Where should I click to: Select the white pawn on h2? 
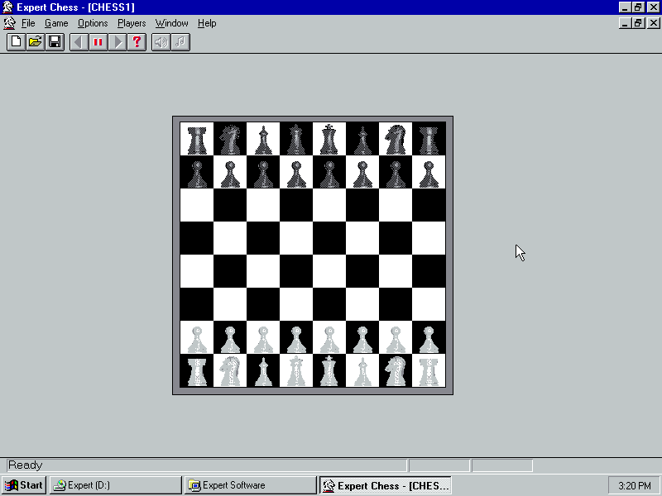point(429,338)
